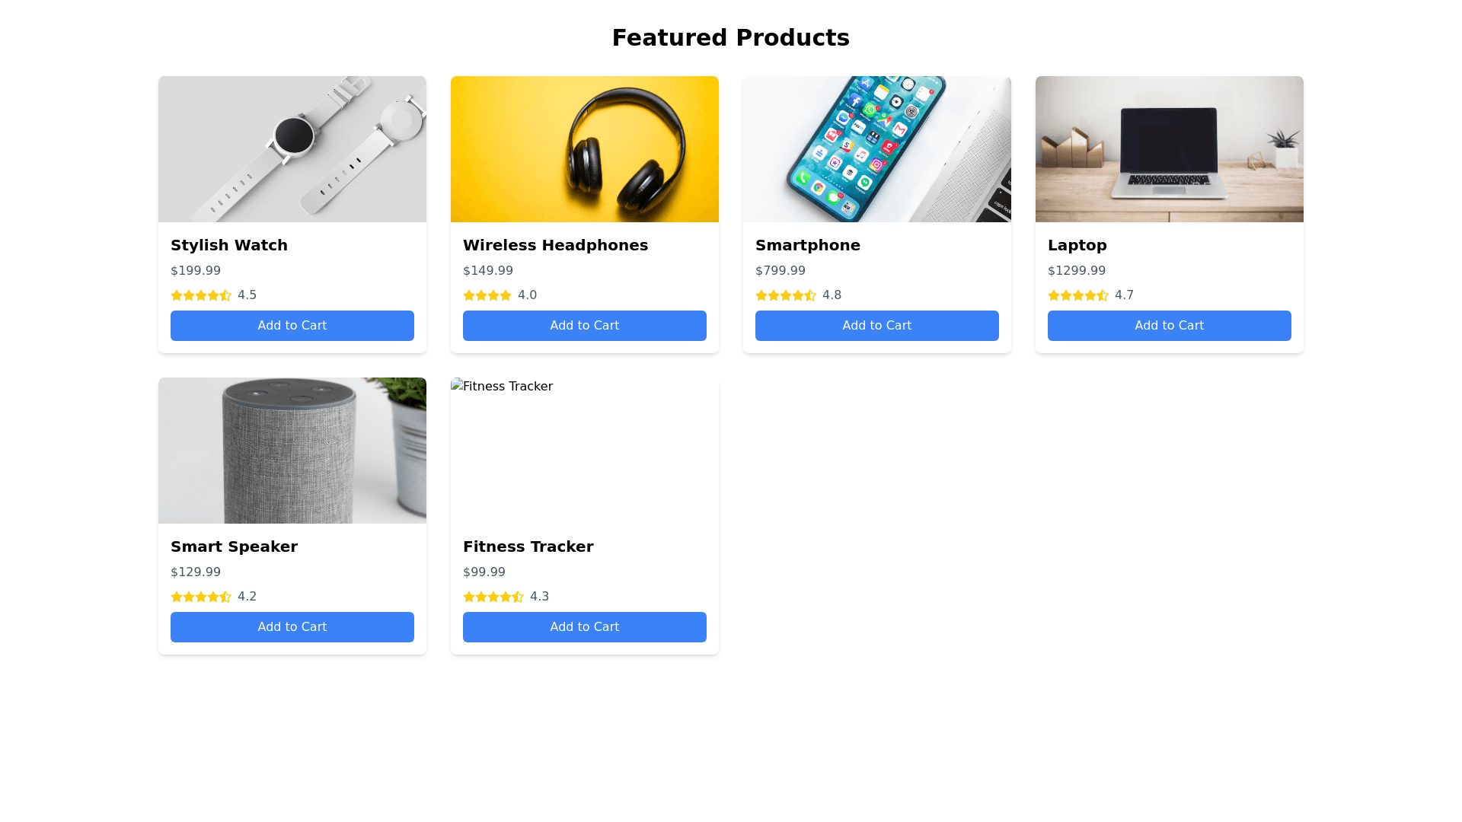
Task: Open the Smartphone product photo
Action: 877,149
